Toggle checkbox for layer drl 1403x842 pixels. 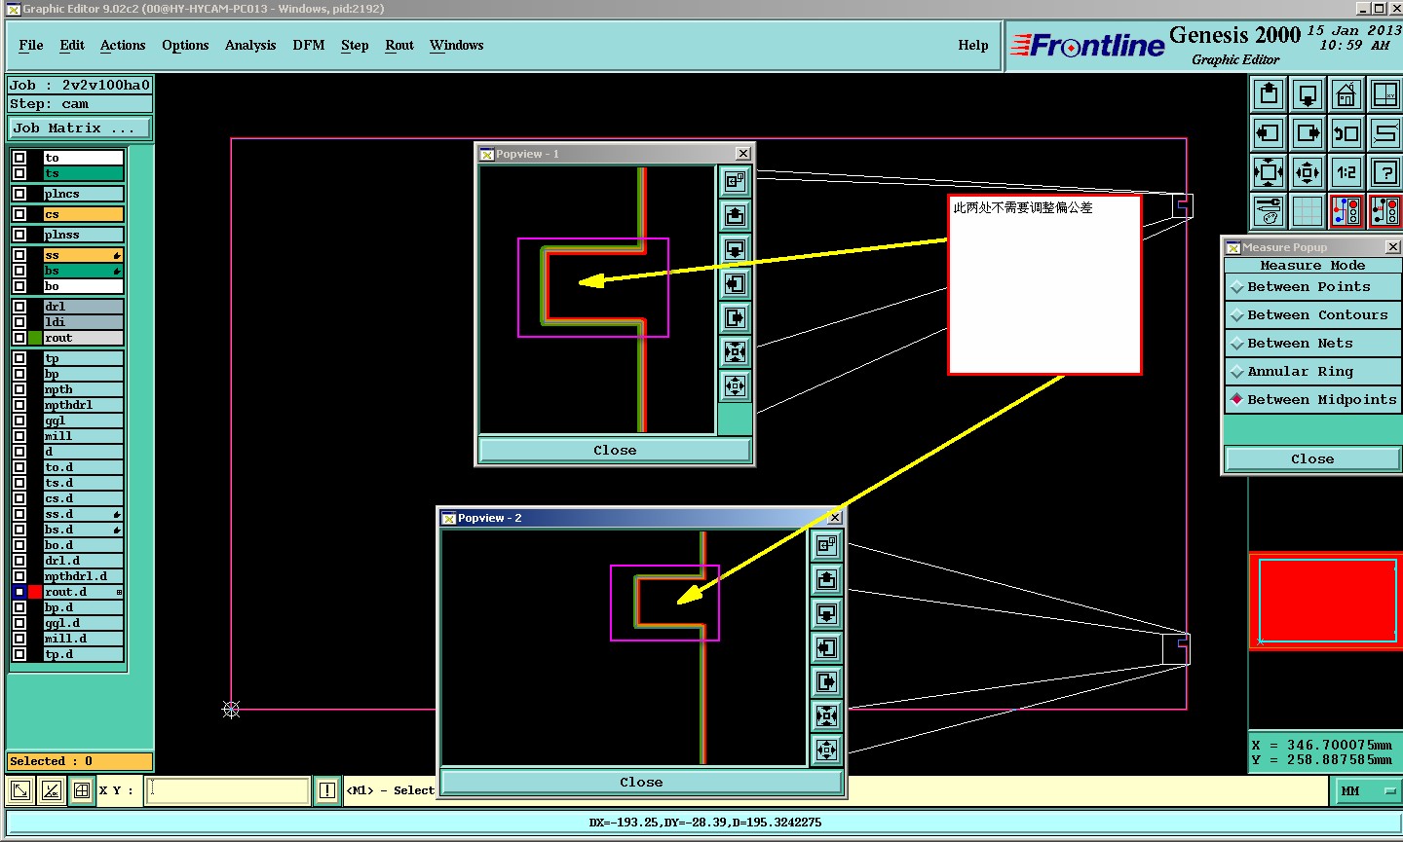[x=19, y=307]
